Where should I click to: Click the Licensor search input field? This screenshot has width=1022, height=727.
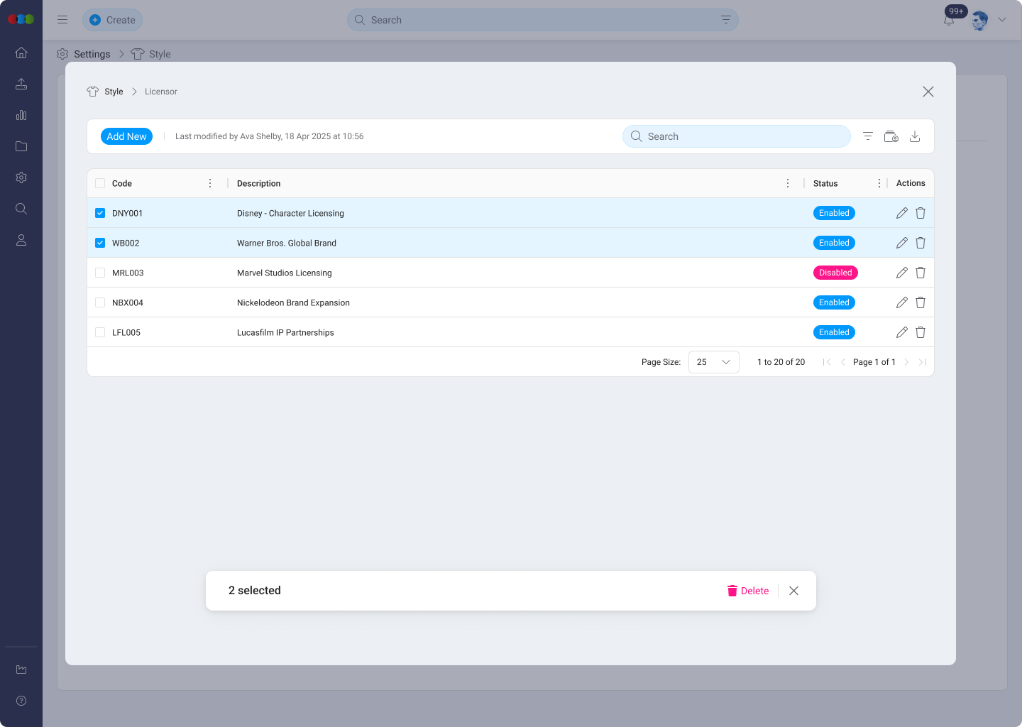point(738,136)
